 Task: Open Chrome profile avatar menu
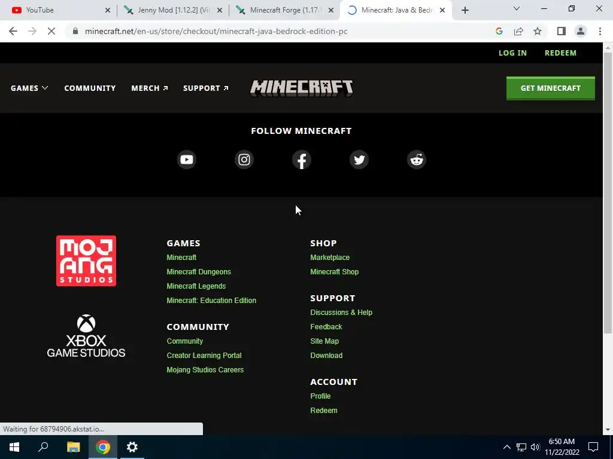[581, 31]
